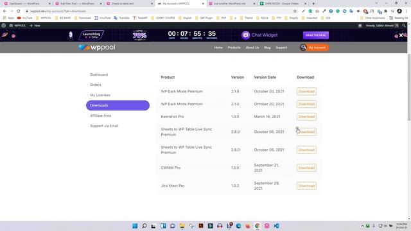The height and width of the screenshot is (231, 411).
Task: Open the QBF Plugin bookmark folder
Action: click(x=204, y=18)
